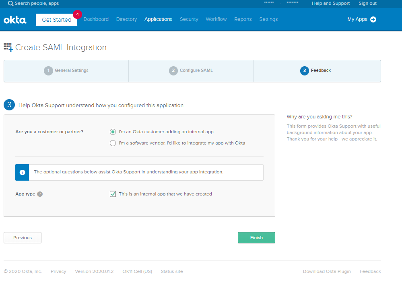Open the Reports menu
This screenshot has width=402, height=283.
pyautogui.click(x=243, y=19)
